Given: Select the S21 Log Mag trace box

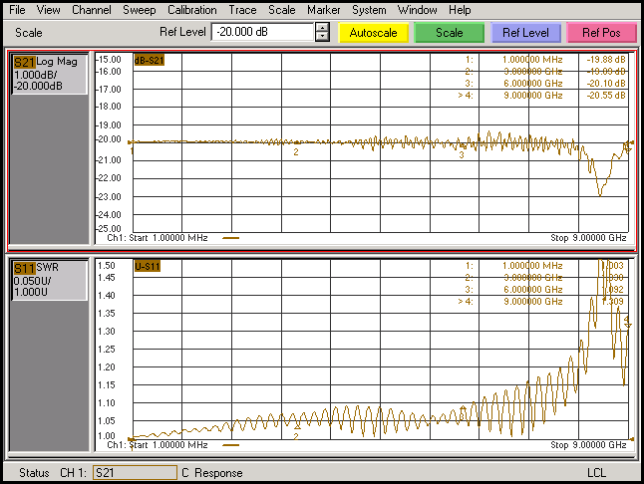Looking at the screenshot, I should pos(49,75).
